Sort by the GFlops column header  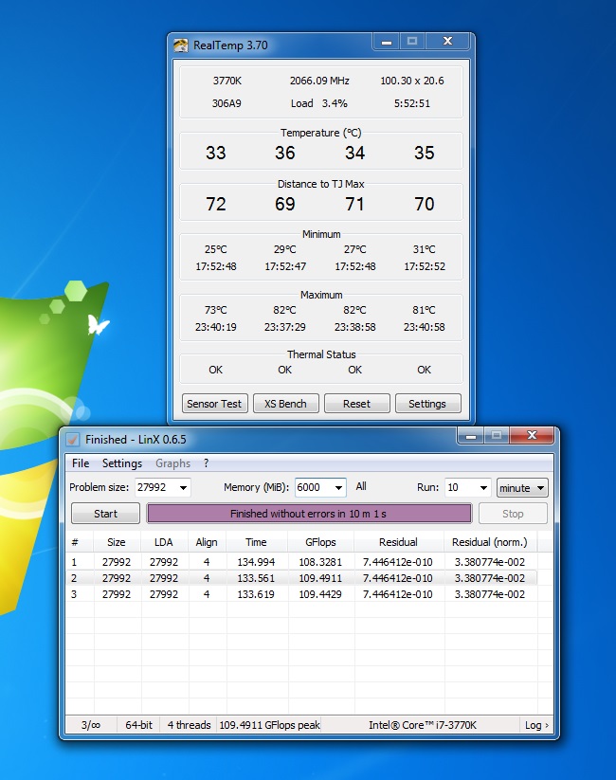coord(320,542)
